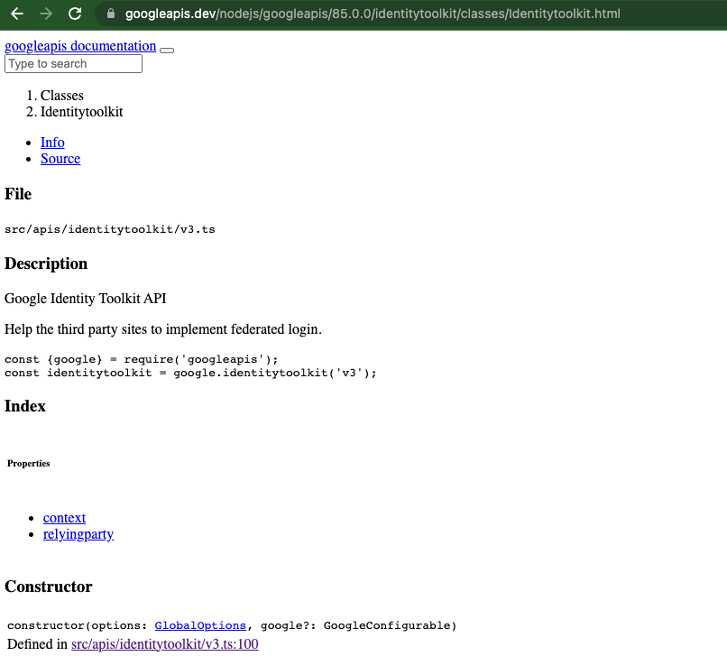Open the context property link
This screenshot has width=727, height=656.
tap(64, 518)
